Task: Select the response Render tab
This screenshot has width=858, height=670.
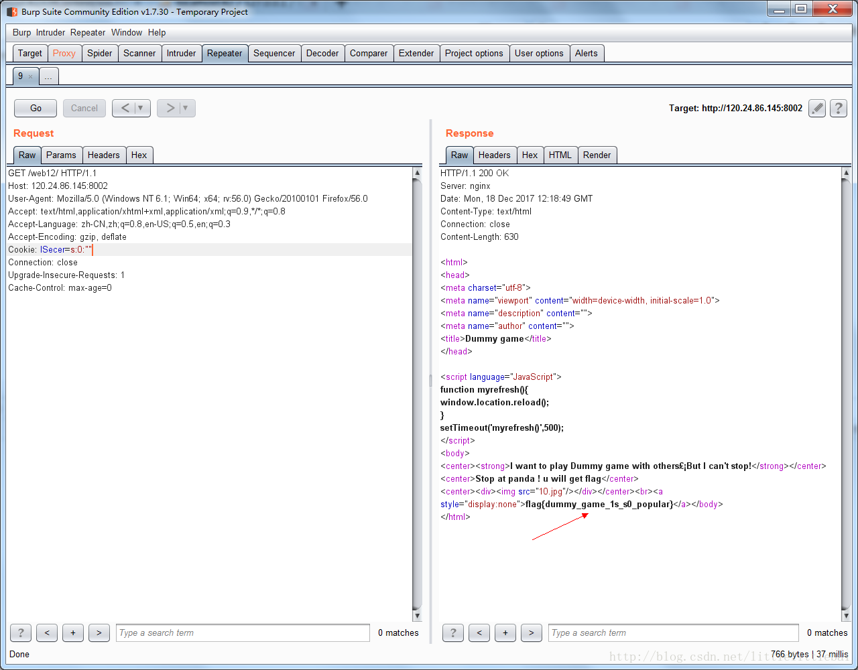Action: point(597,155)
